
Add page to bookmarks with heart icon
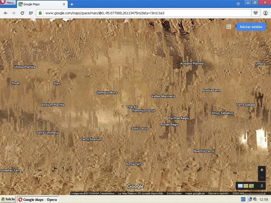pyautogui.click(x=256, y=13)
